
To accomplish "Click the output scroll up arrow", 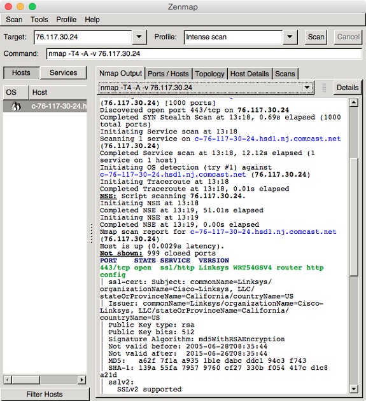I will (354, 103).
